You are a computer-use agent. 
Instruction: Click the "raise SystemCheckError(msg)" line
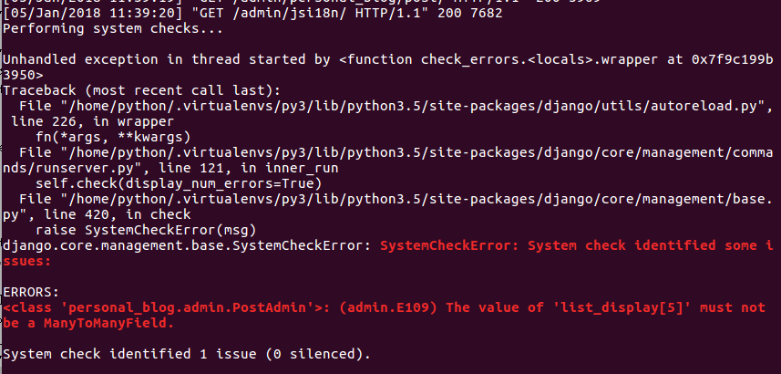[146, 230]
